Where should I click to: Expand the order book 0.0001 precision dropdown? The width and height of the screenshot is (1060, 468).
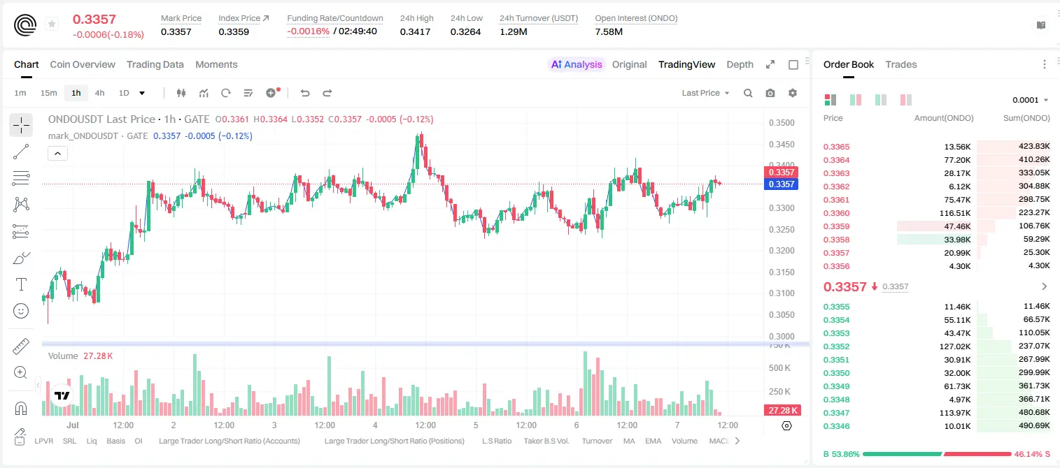1031,100
